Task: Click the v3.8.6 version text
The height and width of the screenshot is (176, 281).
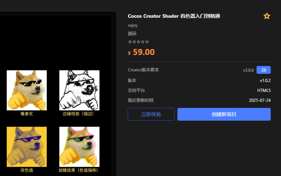Action: pyautogui.click(x=248, y=70)
